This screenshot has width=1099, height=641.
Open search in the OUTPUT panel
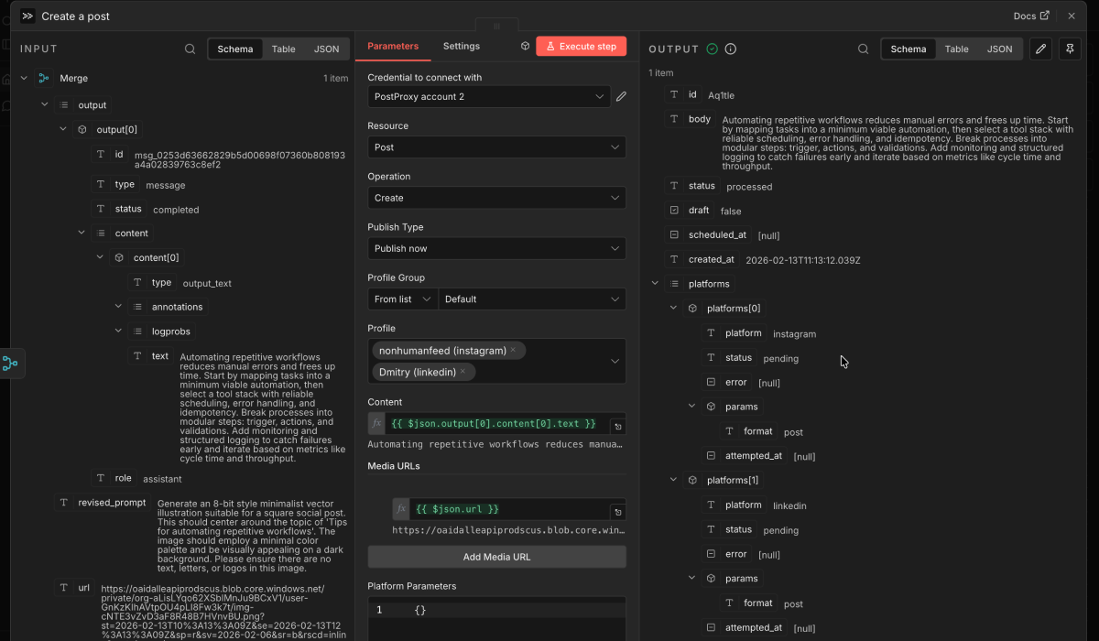coord(862,49)
